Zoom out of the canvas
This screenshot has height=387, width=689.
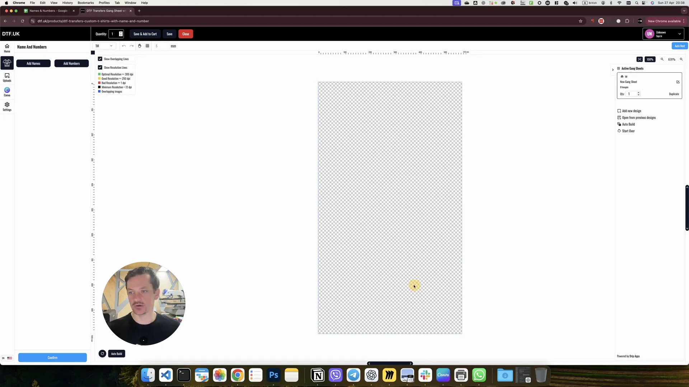(x=662, y=59)
